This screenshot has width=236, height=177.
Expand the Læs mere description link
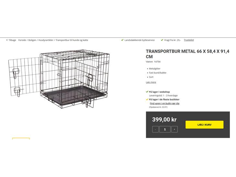click(x=151, y=82)
